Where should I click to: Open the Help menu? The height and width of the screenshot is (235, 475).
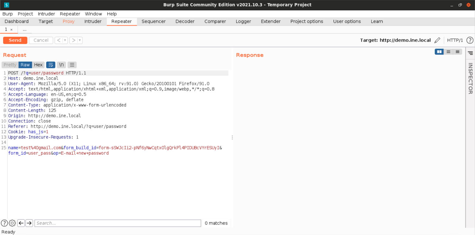(112, 14)
